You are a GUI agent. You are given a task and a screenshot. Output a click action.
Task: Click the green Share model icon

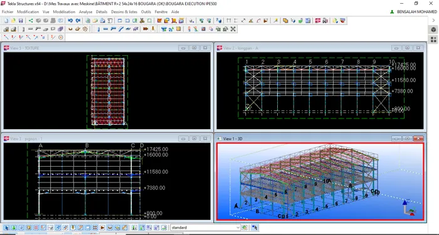pos(31,21)
